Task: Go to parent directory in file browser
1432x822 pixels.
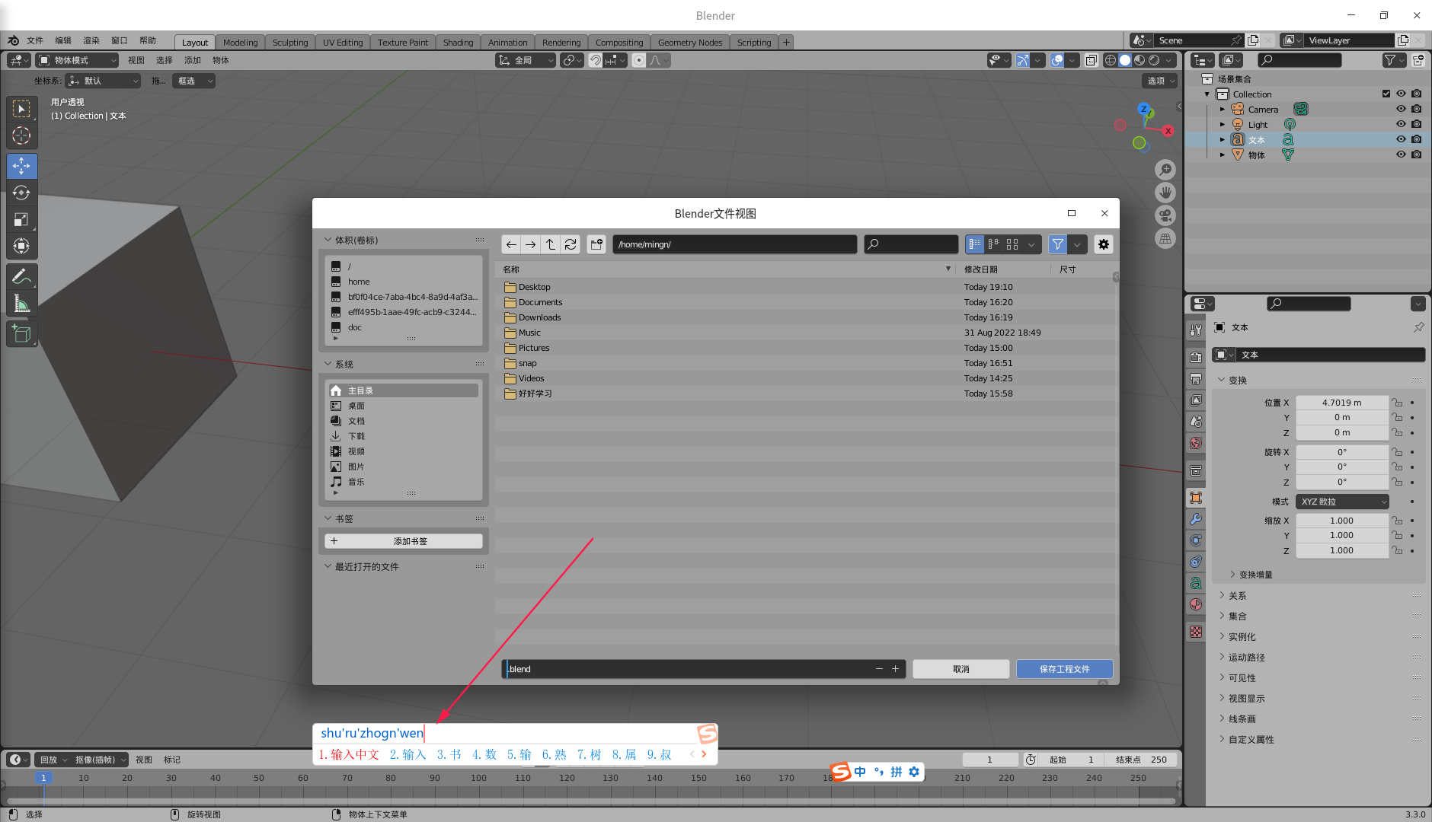Action: (551, 244)
